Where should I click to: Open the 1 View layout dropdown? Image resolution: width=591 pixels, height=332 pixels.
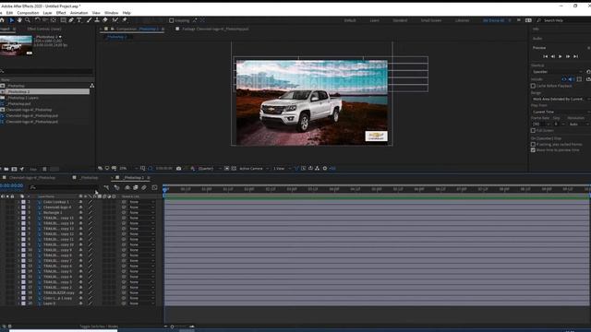point(281,168)
